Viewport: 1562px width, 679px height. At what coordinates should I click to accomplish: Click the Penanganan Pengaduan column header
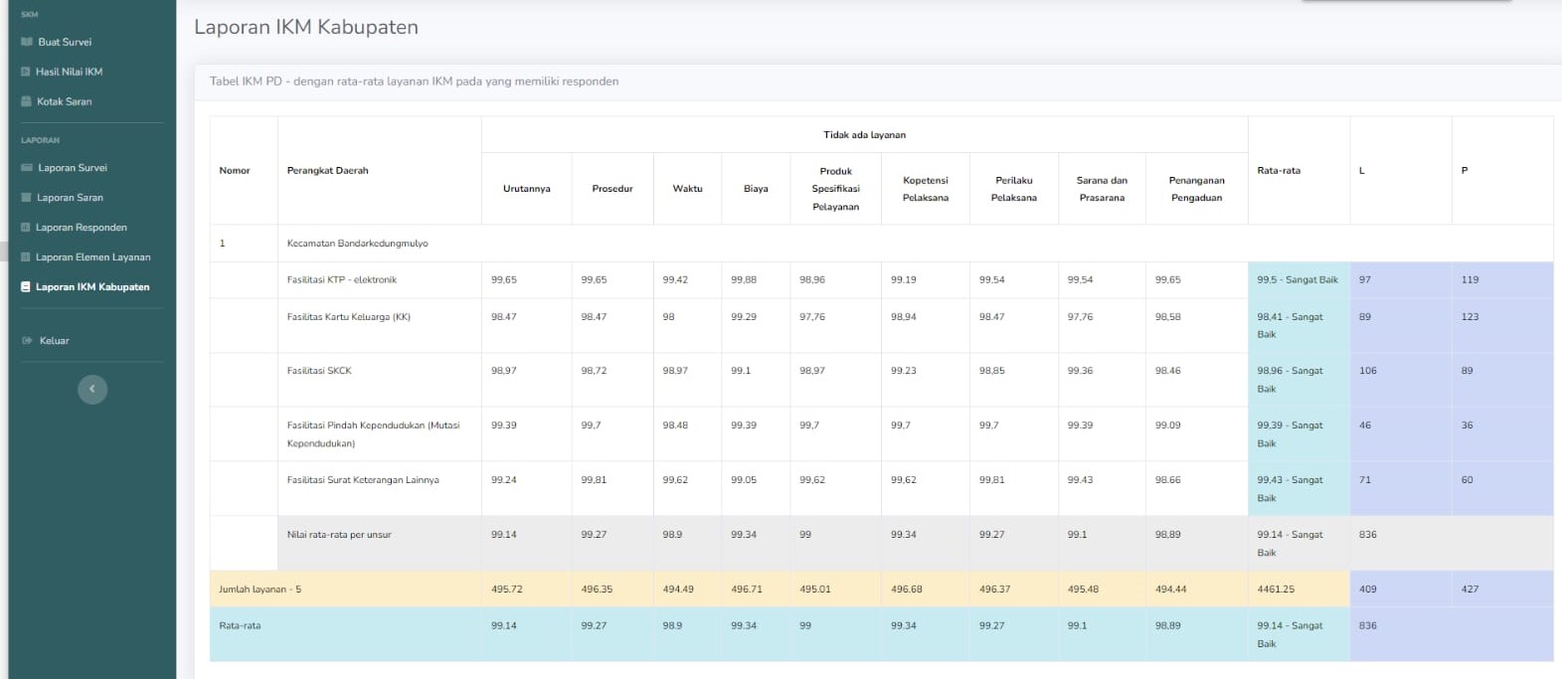tap(1196, 189)
